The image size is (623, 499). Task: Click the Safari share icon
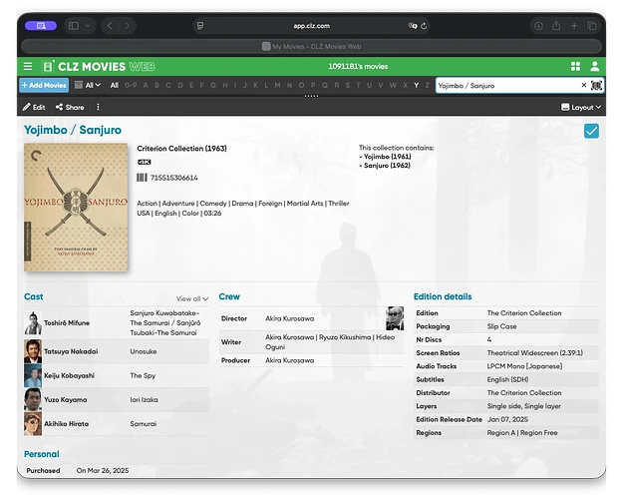[x=556, y=26]
